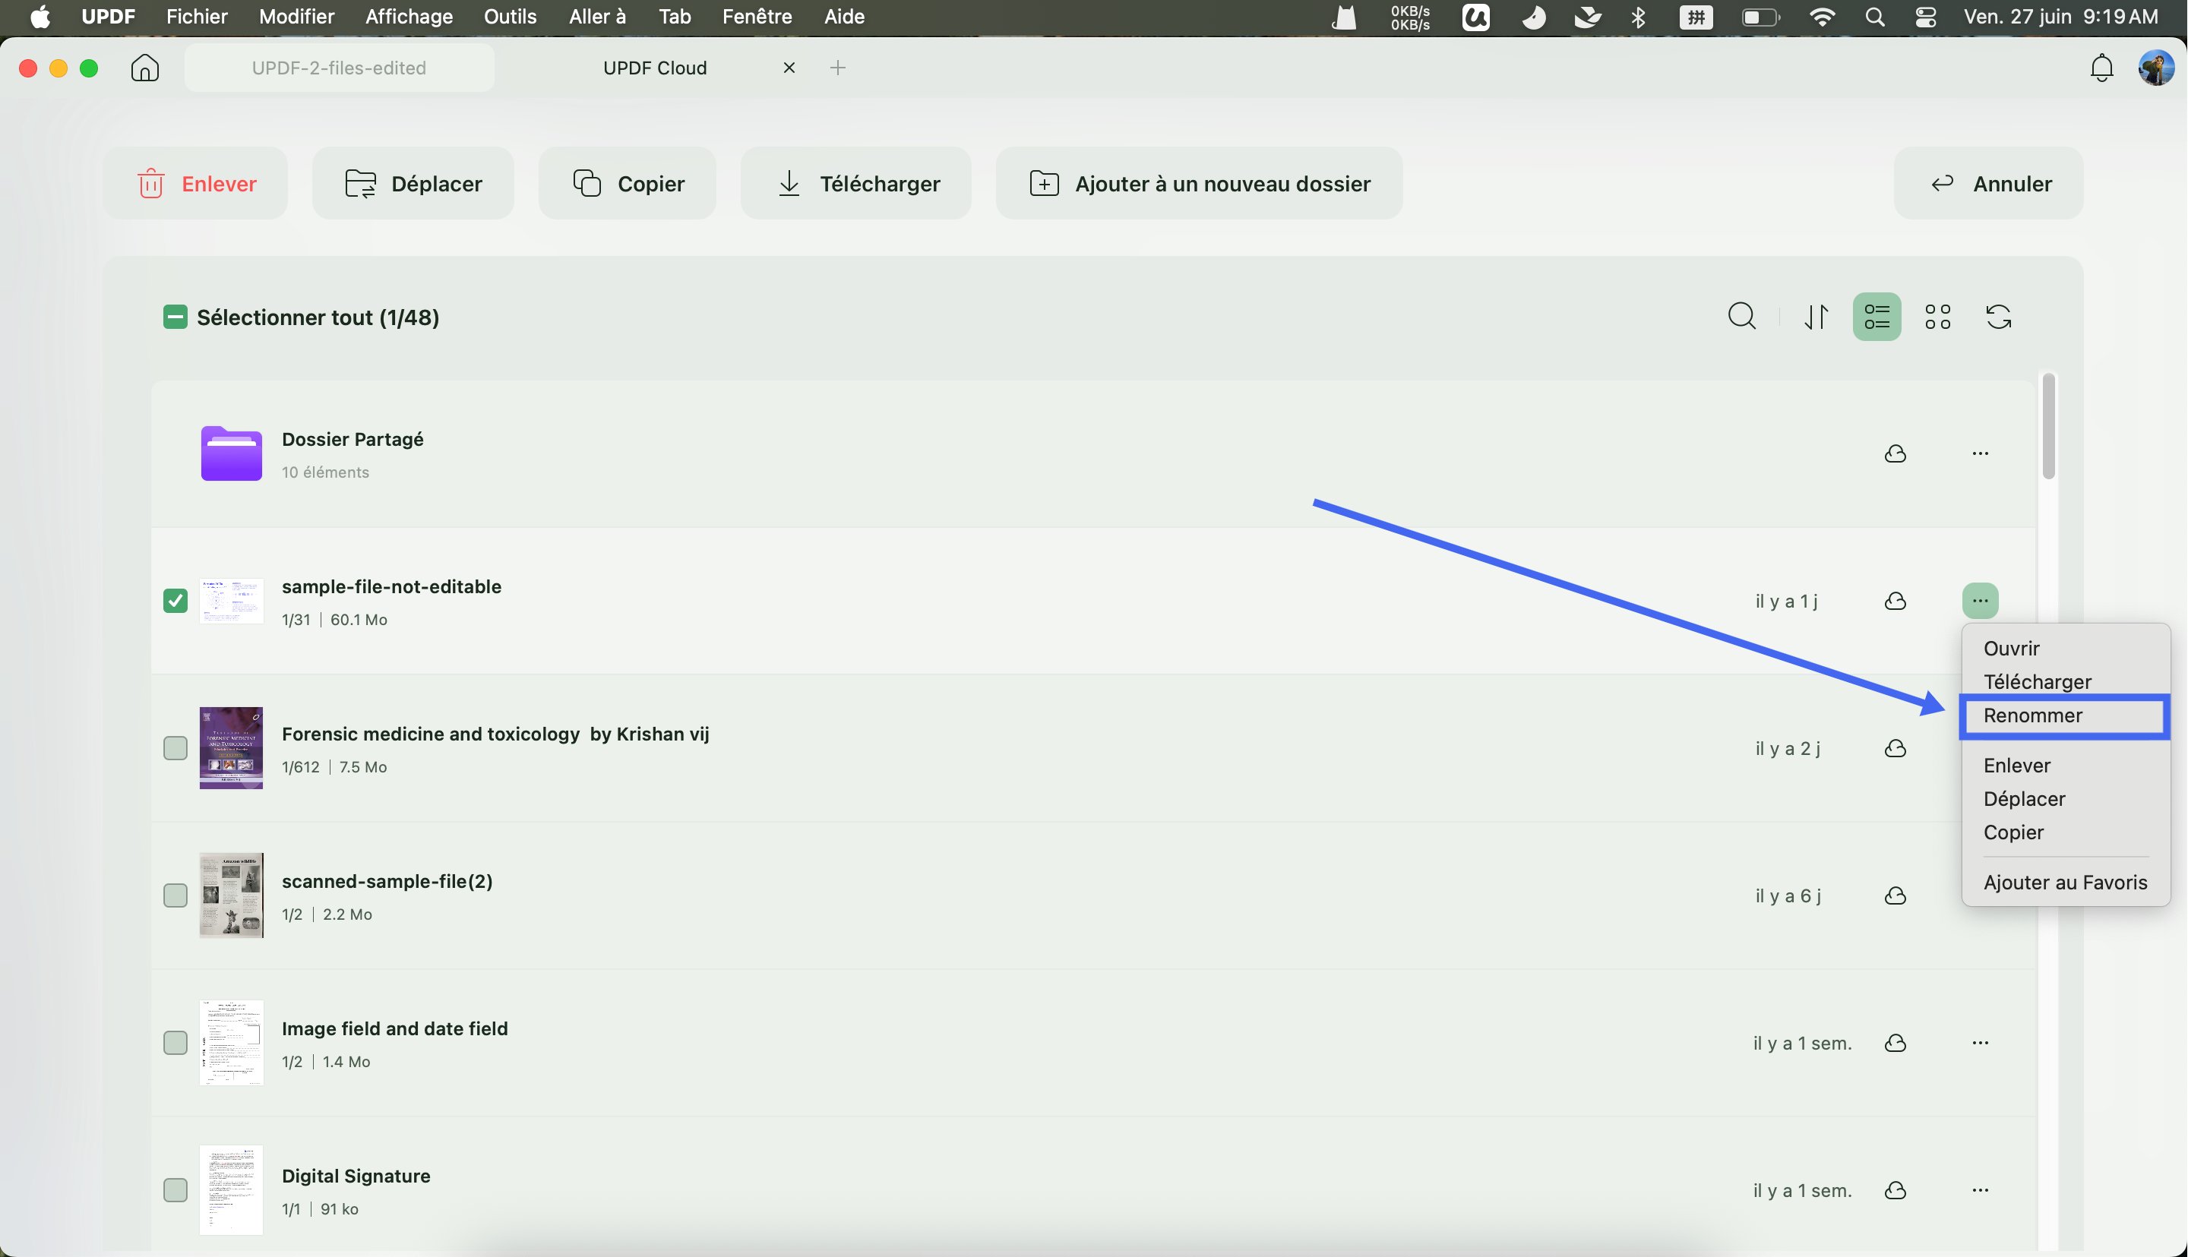Add a new tab with plus icon
This screenshot has width=2188, height=1257.
(837, 68)
